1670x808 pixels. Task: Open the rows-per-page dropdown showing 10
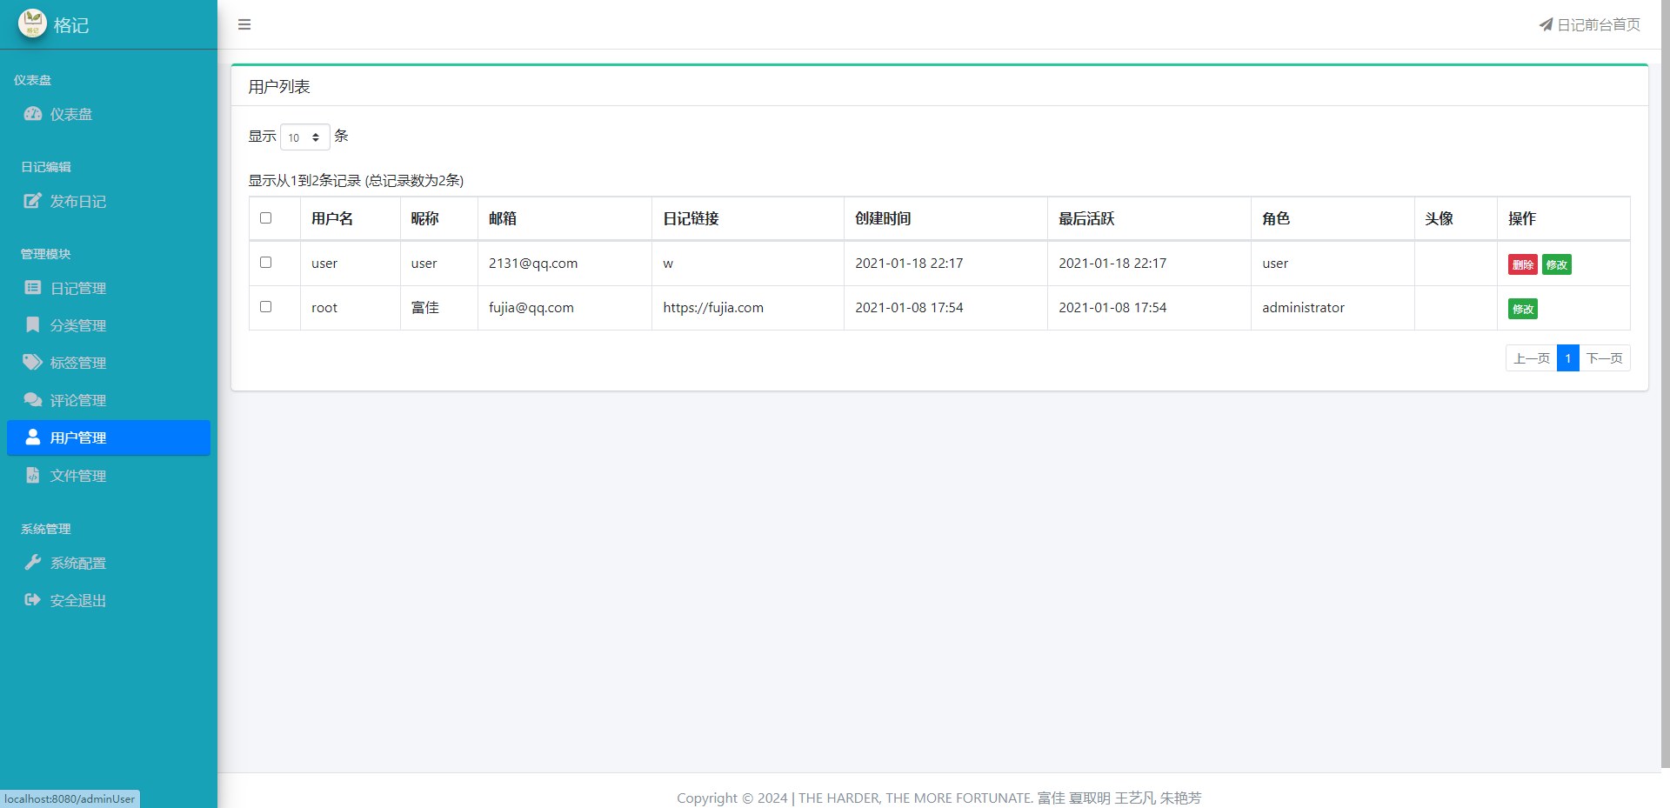click(304, 137)
